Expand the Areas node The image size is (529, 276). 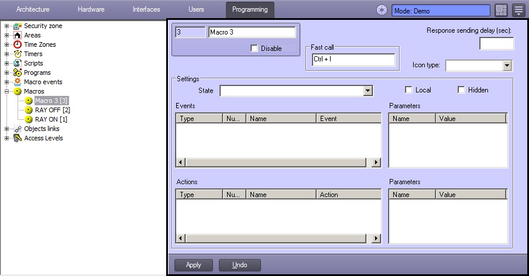point(6,35)
